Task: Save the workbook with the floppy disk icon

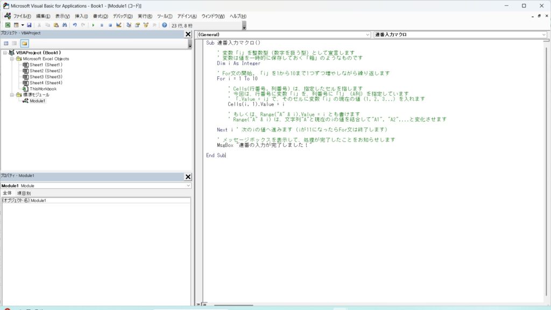Action: point(29,25)
